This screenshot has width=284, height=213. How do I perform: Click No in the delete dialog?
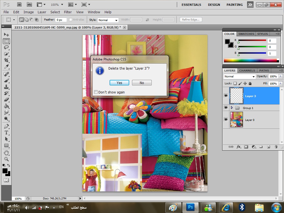(142, 83)
